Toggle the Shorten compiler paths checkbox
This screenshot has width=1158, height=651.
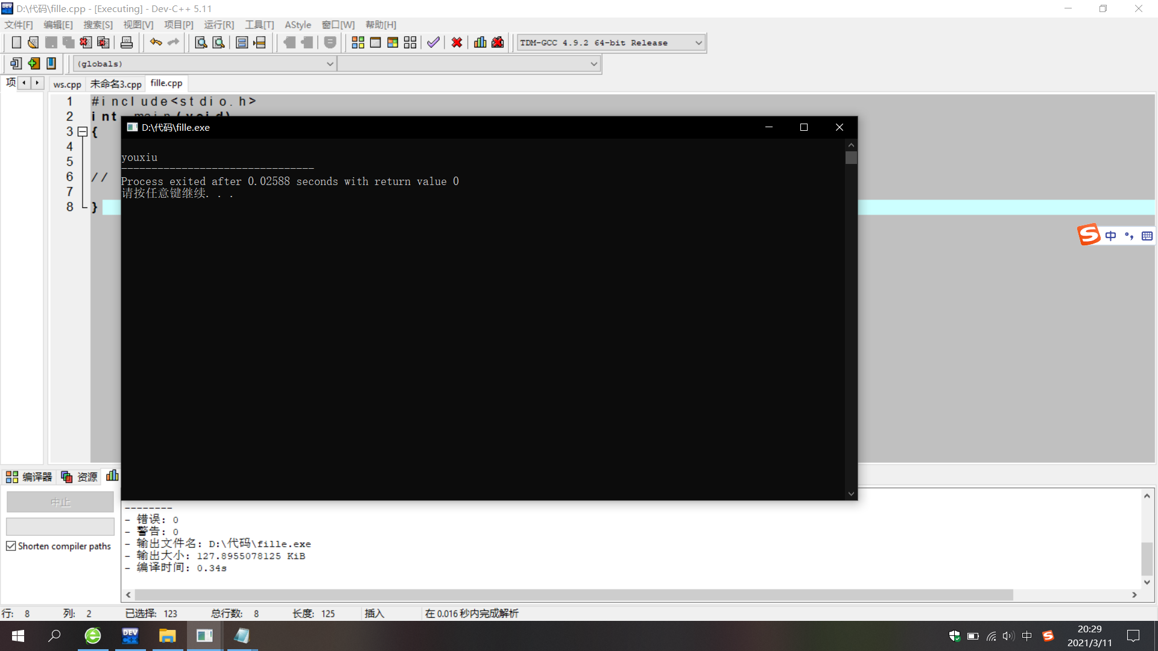click(x=11, y=546)
